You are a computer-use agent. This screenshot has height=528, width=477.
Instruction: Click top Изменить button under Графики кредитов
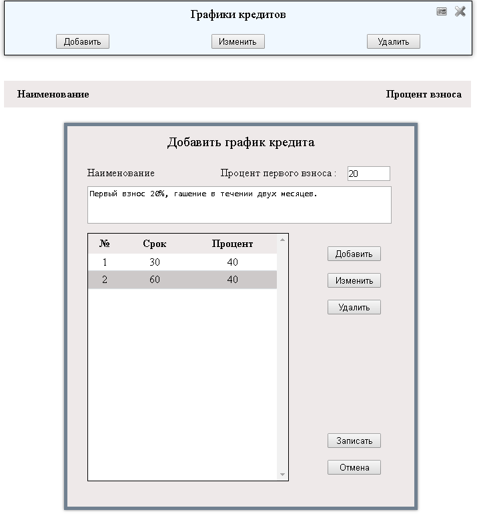pyautogui.click(x=237, y=41)
